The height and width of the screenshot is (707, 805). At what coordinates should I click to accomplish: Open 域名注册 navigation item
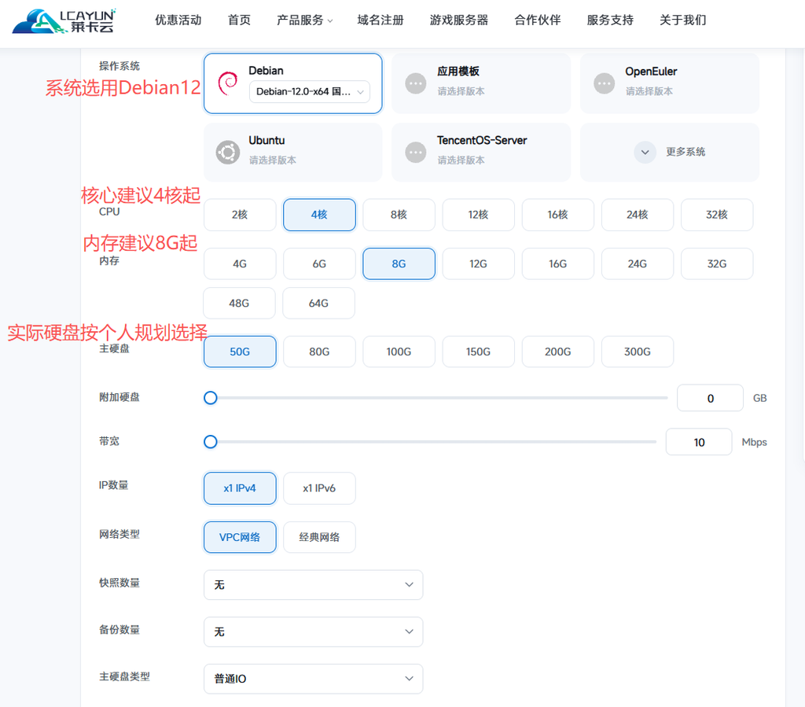pos(380,20)
